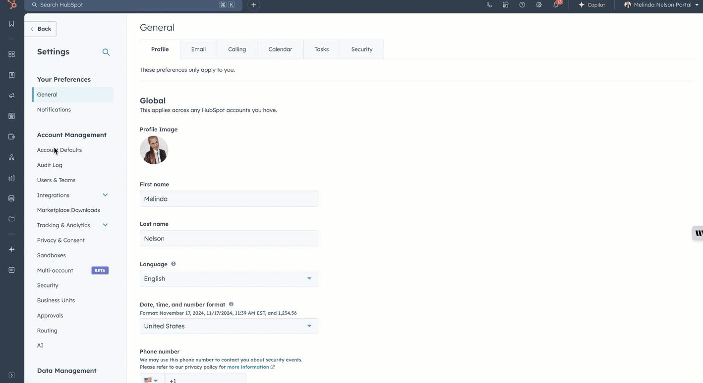Open the United States format dropdown

click(x=229, y=326)
